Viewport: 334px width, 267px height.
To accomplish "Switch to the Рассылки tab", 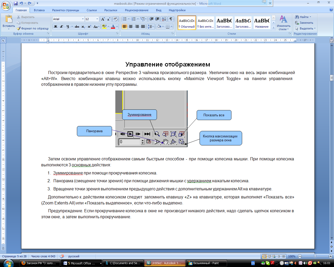I will [111, 10].
